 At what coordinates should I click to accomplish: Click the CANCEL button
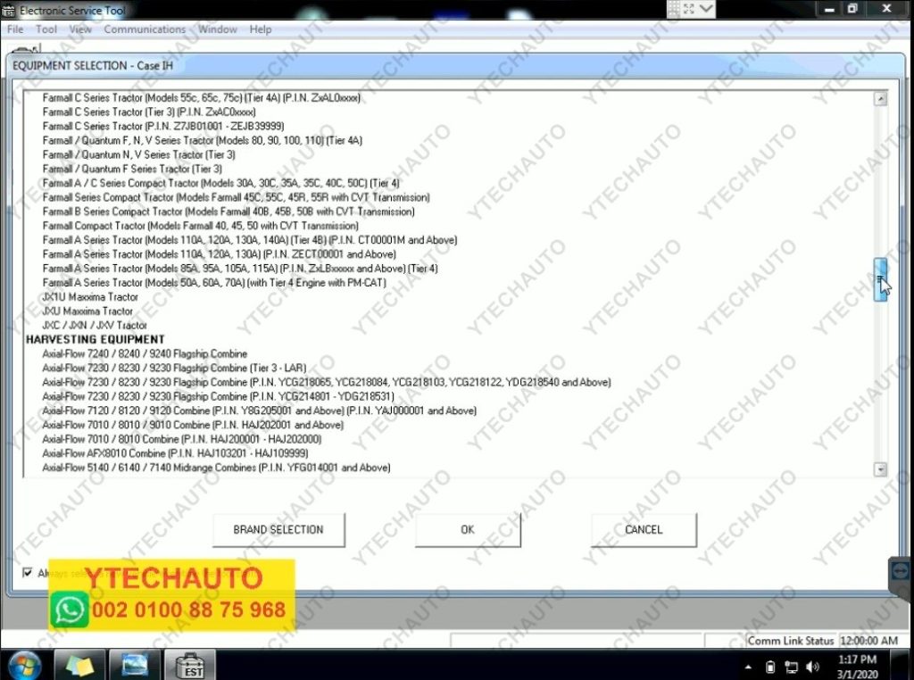644,530
